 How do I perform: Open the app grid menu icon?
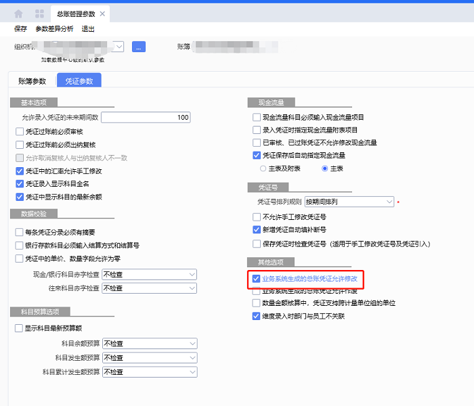coord(40,14)
